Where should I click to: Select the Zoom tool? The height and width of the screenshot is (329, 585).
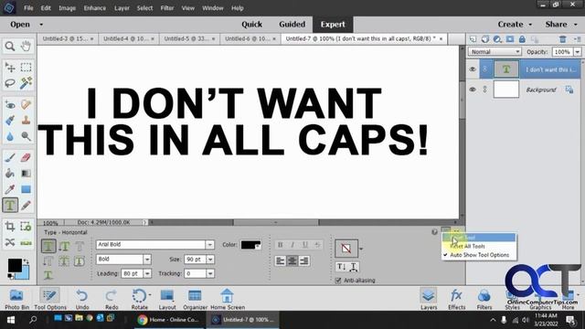click(x=10, y=47)
